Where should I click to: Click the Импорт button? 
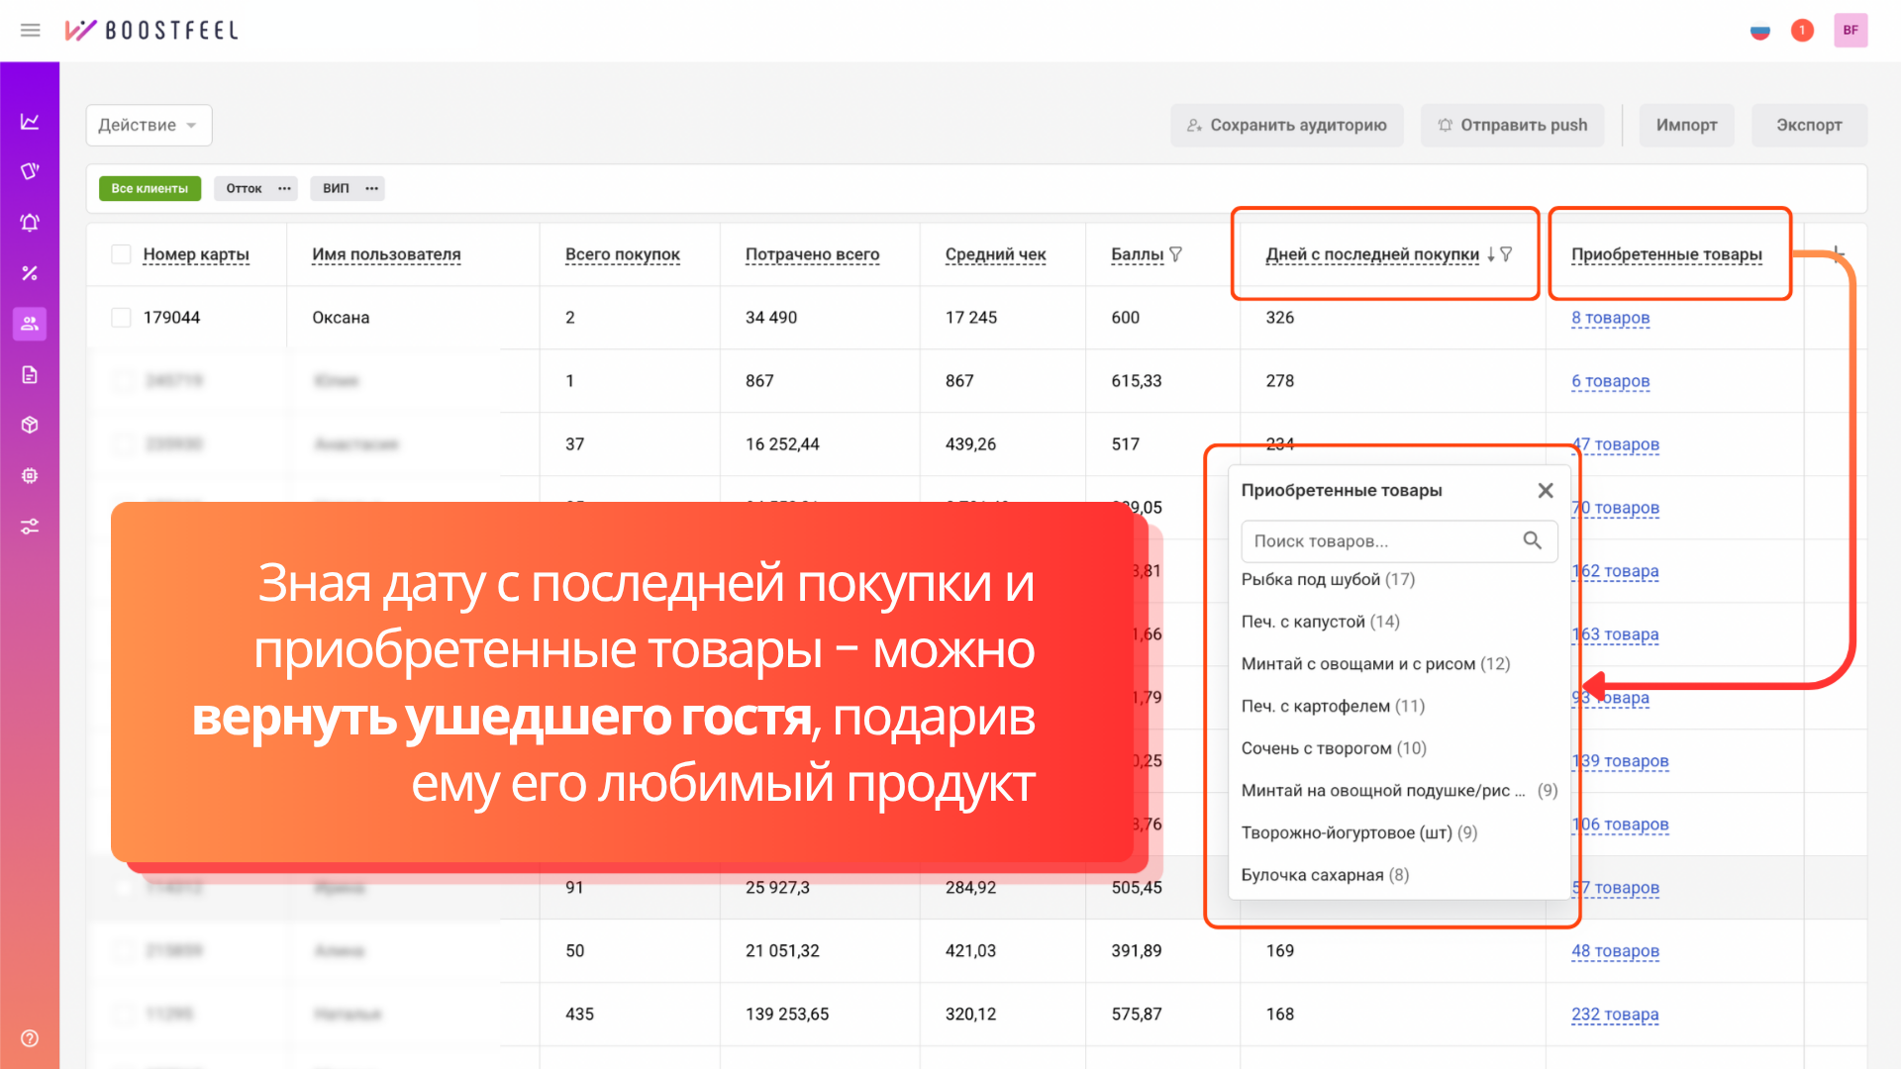tap(1686, 125)
